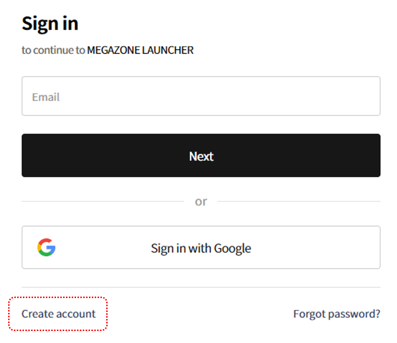Image resolution: width=397 pixels, height=343 pixels.
Task: Select the Email placeholder field
Action: 201,96
